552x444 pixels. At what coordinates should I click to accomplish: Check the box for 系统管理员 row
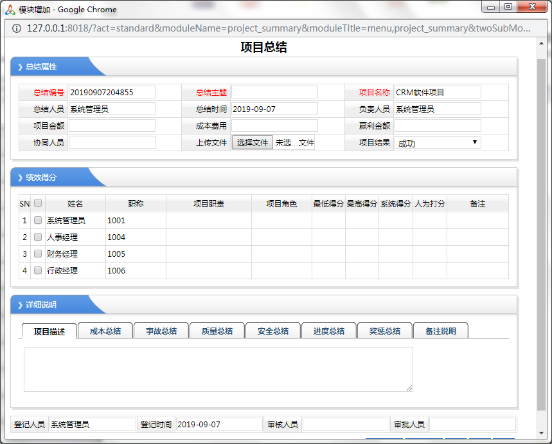pyautogui.click(x=38, y=220)
